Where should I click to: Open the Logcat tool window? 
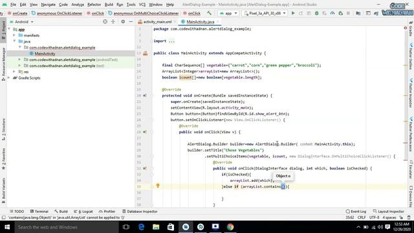[83, 212]
